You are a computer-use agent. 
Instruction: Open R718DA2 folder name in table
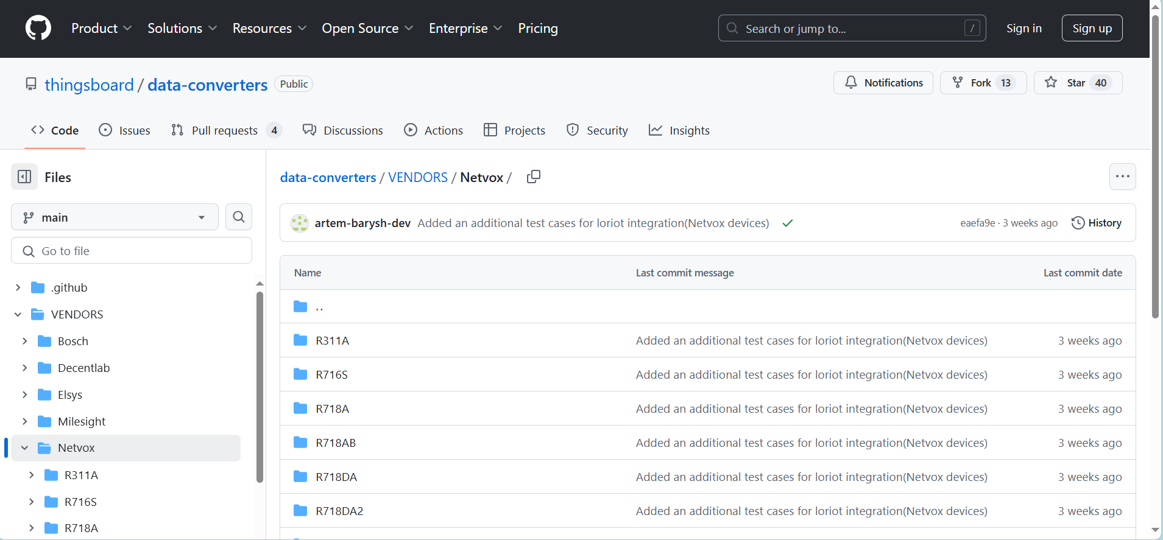pos(339,511)
